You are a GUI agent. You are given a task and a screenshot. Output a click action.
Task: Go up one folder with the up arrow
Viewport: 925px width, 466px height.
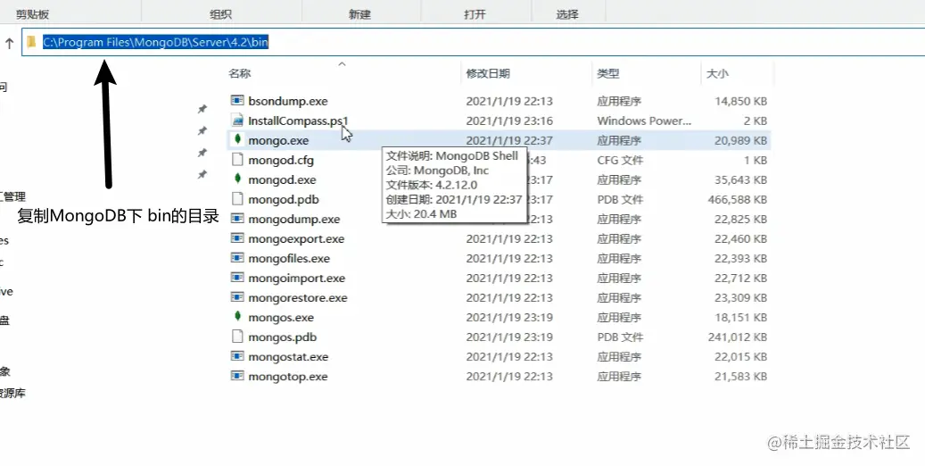pyautogui.click(x=9, y=43)
